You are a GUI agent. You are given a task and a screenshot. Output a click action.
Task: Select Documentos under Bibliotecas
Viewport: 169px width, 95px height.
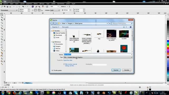(59, 44)
